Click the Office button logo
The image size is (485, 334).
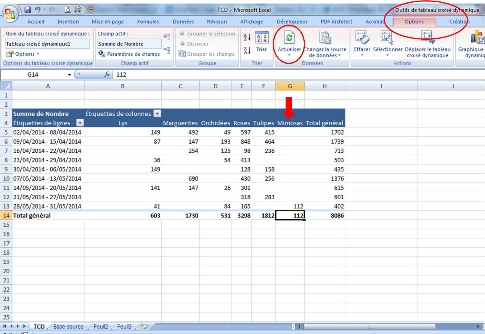coord(10,14)
